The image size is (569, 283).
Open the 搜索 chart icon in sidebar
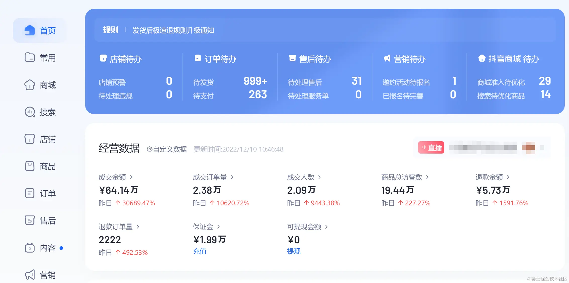[x=30, y=112]
